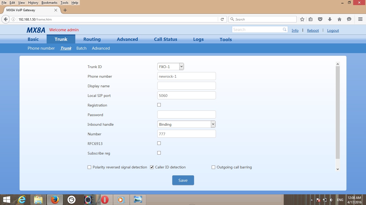Open the Firefox downloads arrow icon

330,19
